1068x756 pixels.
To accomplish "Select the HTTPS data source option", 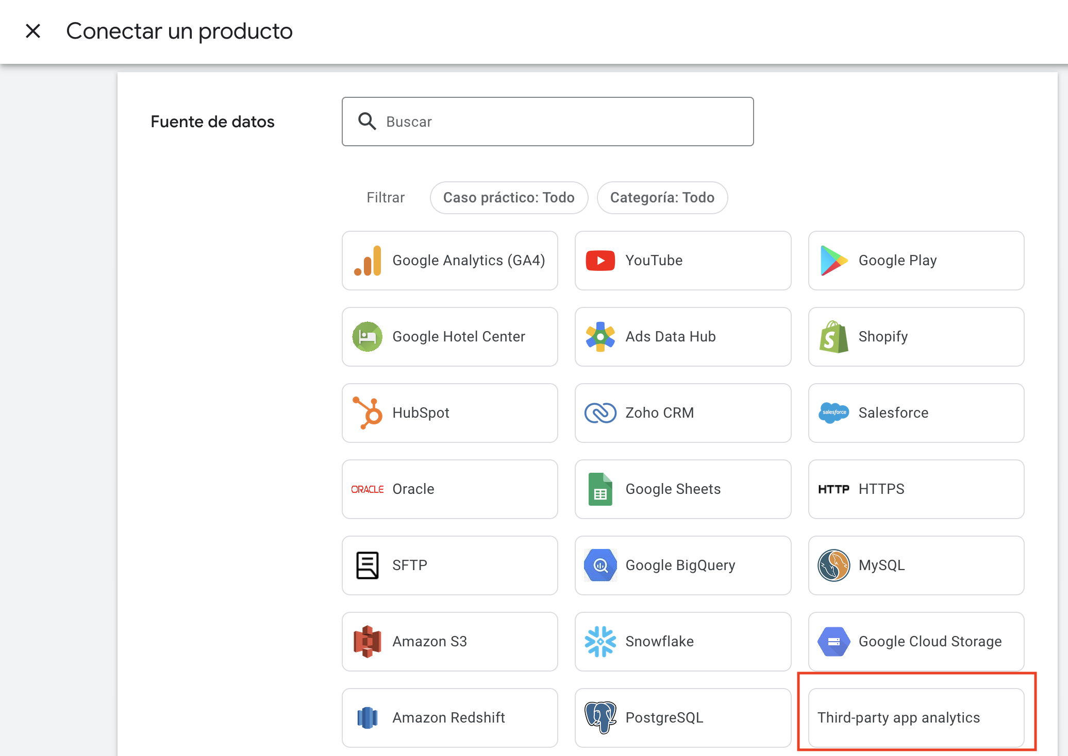I will 915,489.
